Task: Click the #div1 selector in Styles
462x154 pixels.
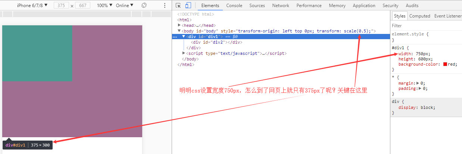Action: pyautogui.click(x=398, y=48)
